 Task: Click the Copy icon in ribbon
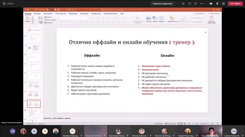tap(33, 20)
